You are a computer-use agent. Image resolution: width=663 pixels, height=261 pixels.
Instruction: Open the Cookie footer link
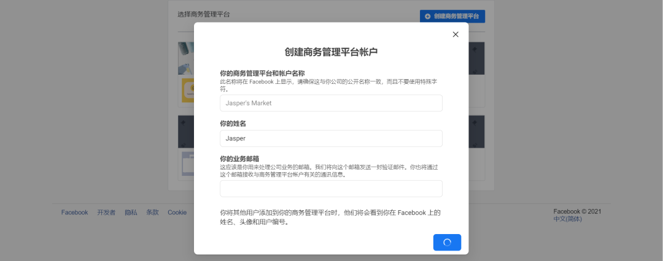(177, 213)
